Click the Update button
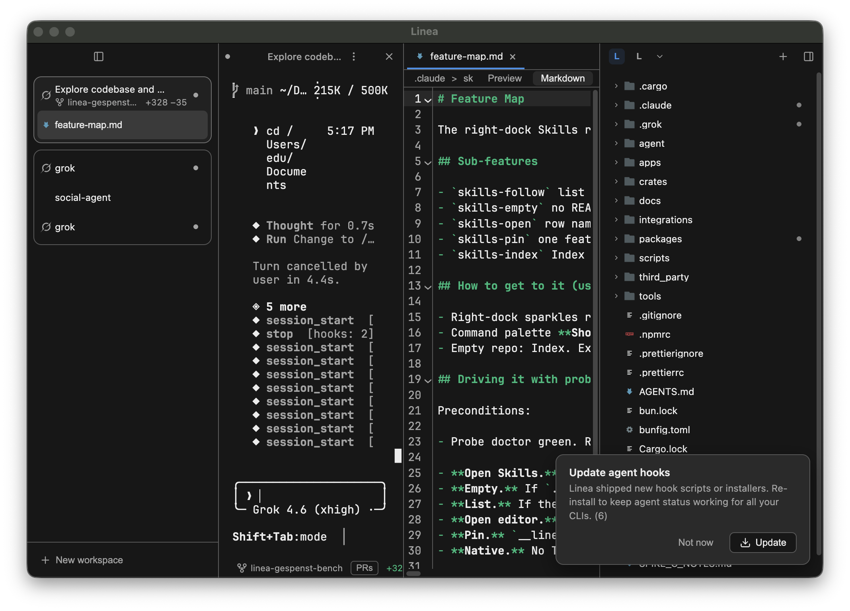The height and width of the screenshot is (611, 850). (762, 543)
